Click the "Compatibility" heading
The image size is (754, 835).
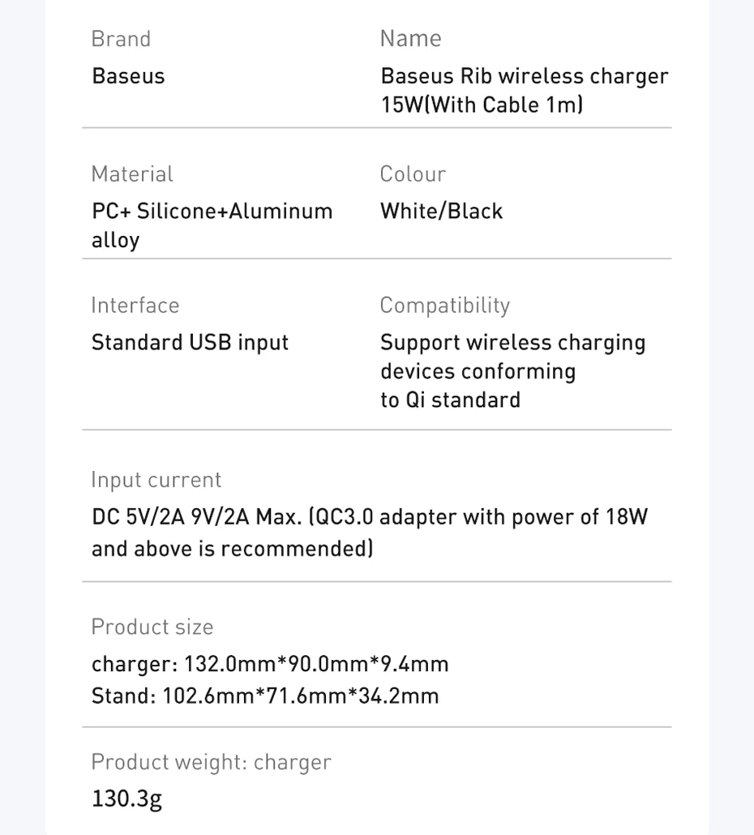tap(445, 306)
